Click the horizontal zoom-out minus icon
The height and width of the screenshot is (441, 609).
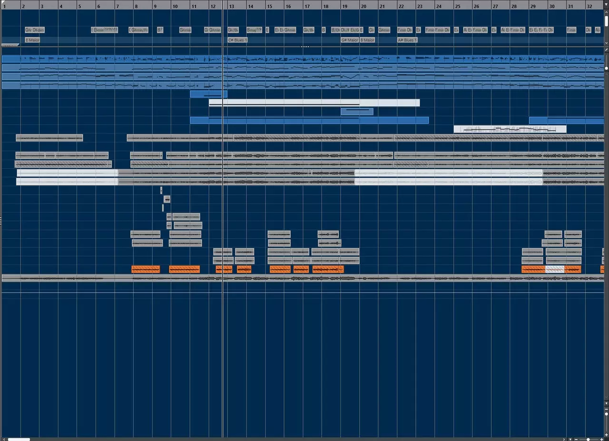click(576, 440)
